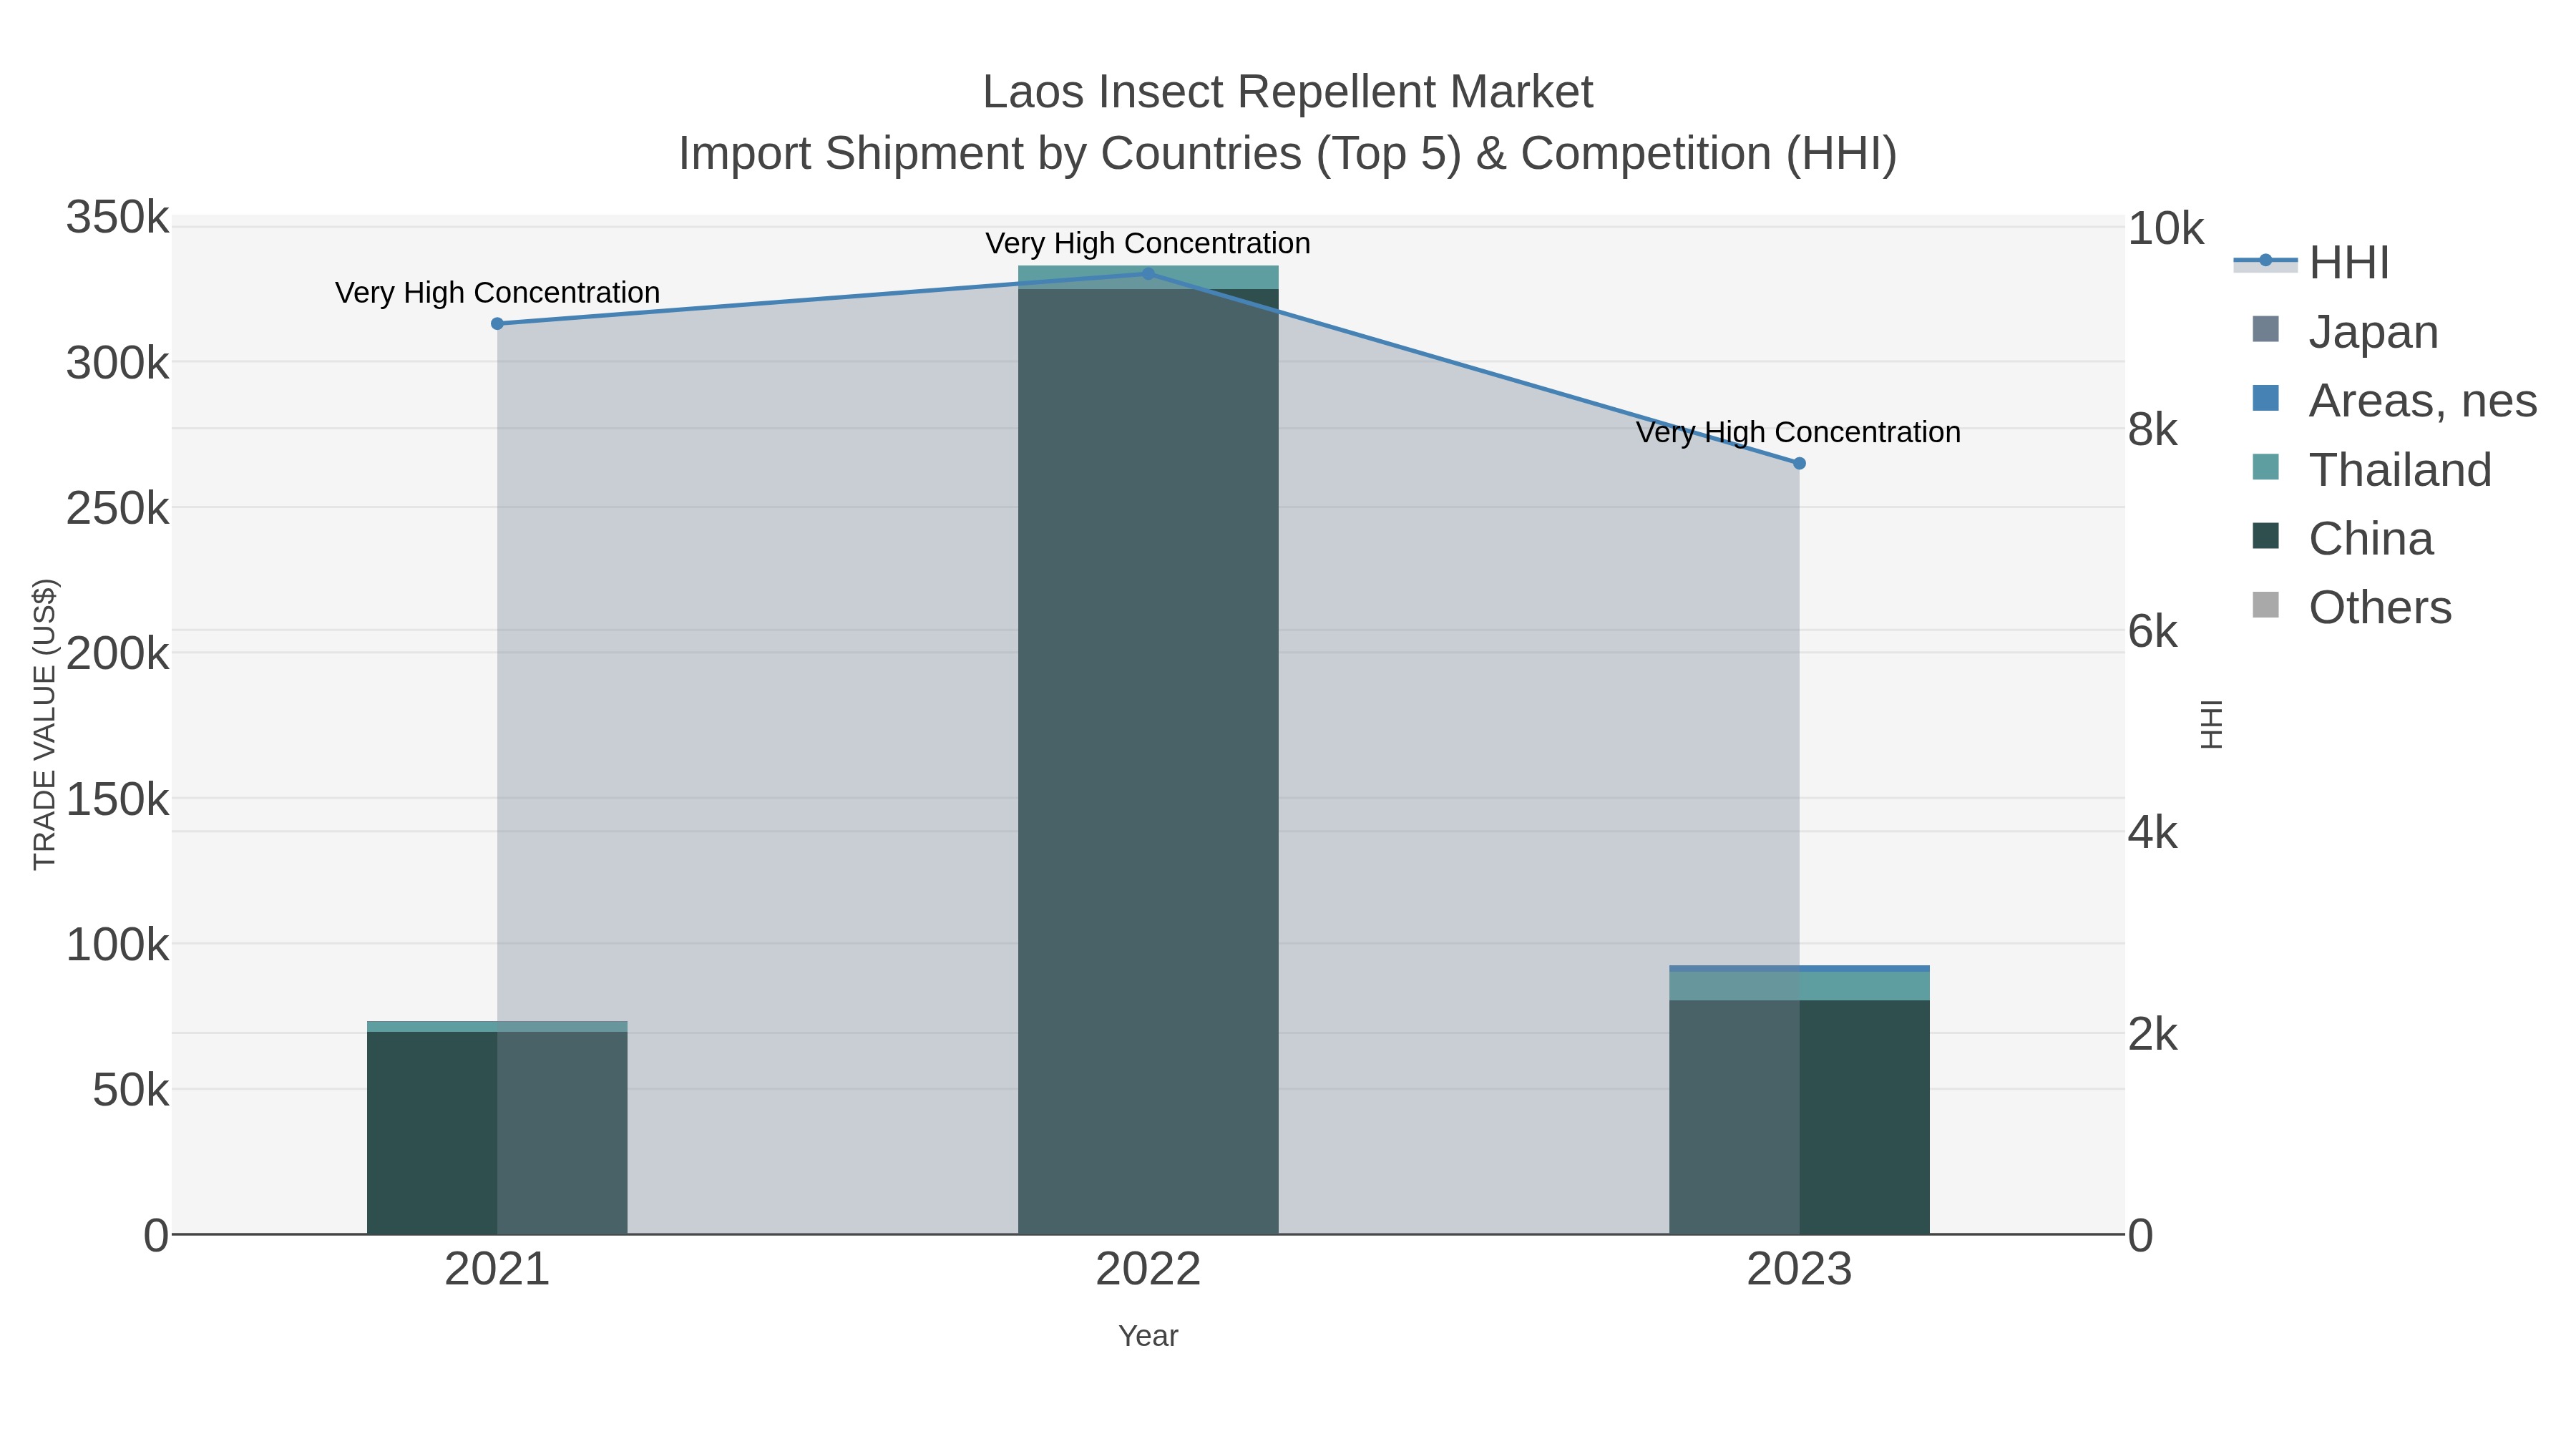Click the 6k right axis tick
The height and width of the screenshot is (1449, 2576).
[x=2152, y=632]
